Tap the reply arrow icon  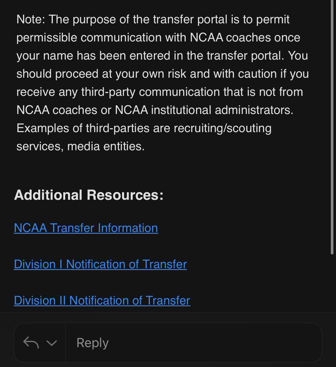(x=31, y=343)
